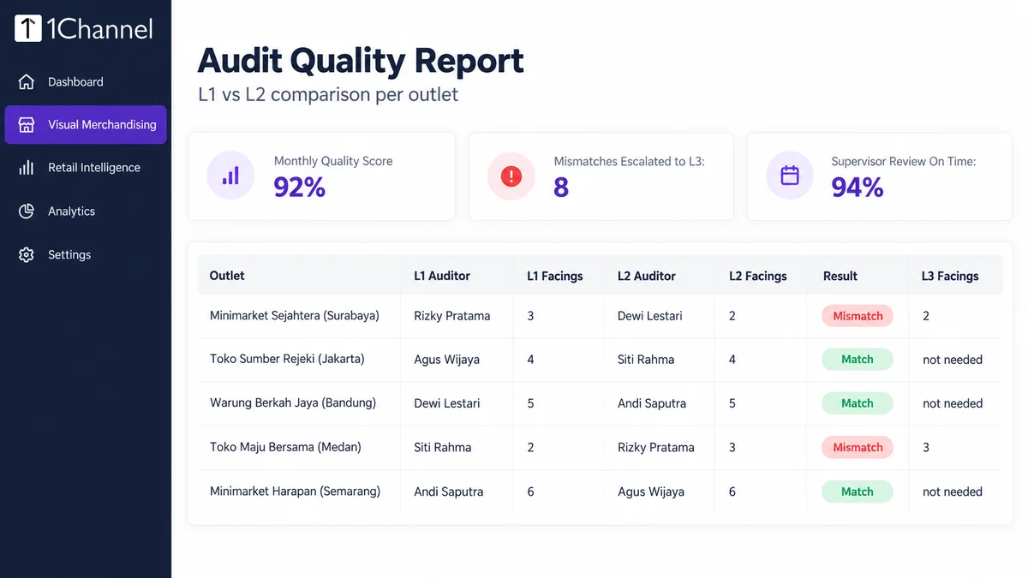Screen dimensions: 1028x578
Task: Open the Analytics section
Action: click(x=86, y=212)
